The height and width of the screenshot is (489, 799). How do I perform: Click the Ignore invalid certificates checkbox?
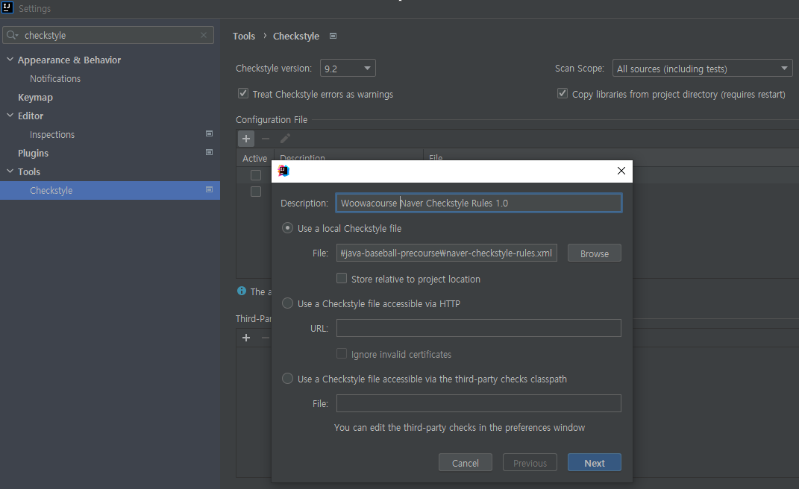pos(342,353)
